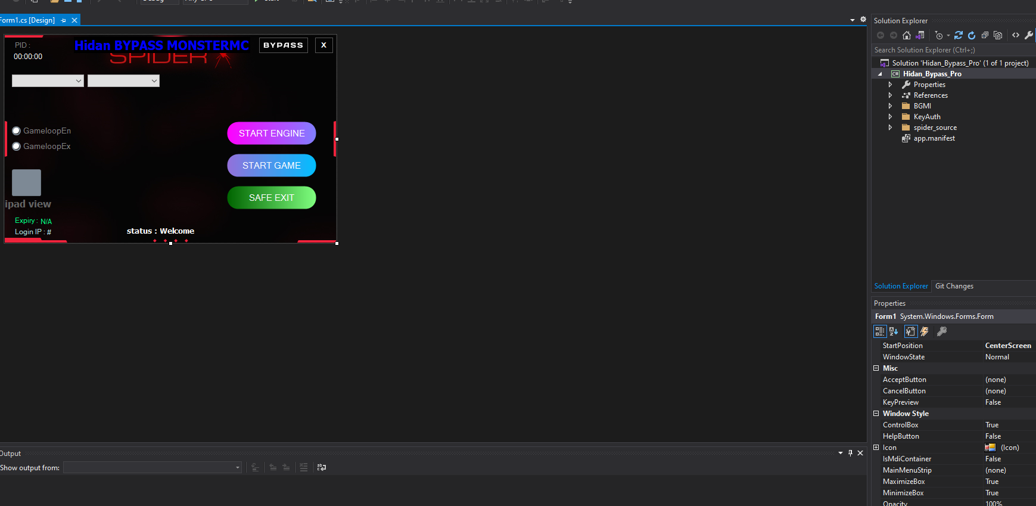Switch to Categorized view in Properties
This screenshot has width=1036, height=506.
point(880,331)
